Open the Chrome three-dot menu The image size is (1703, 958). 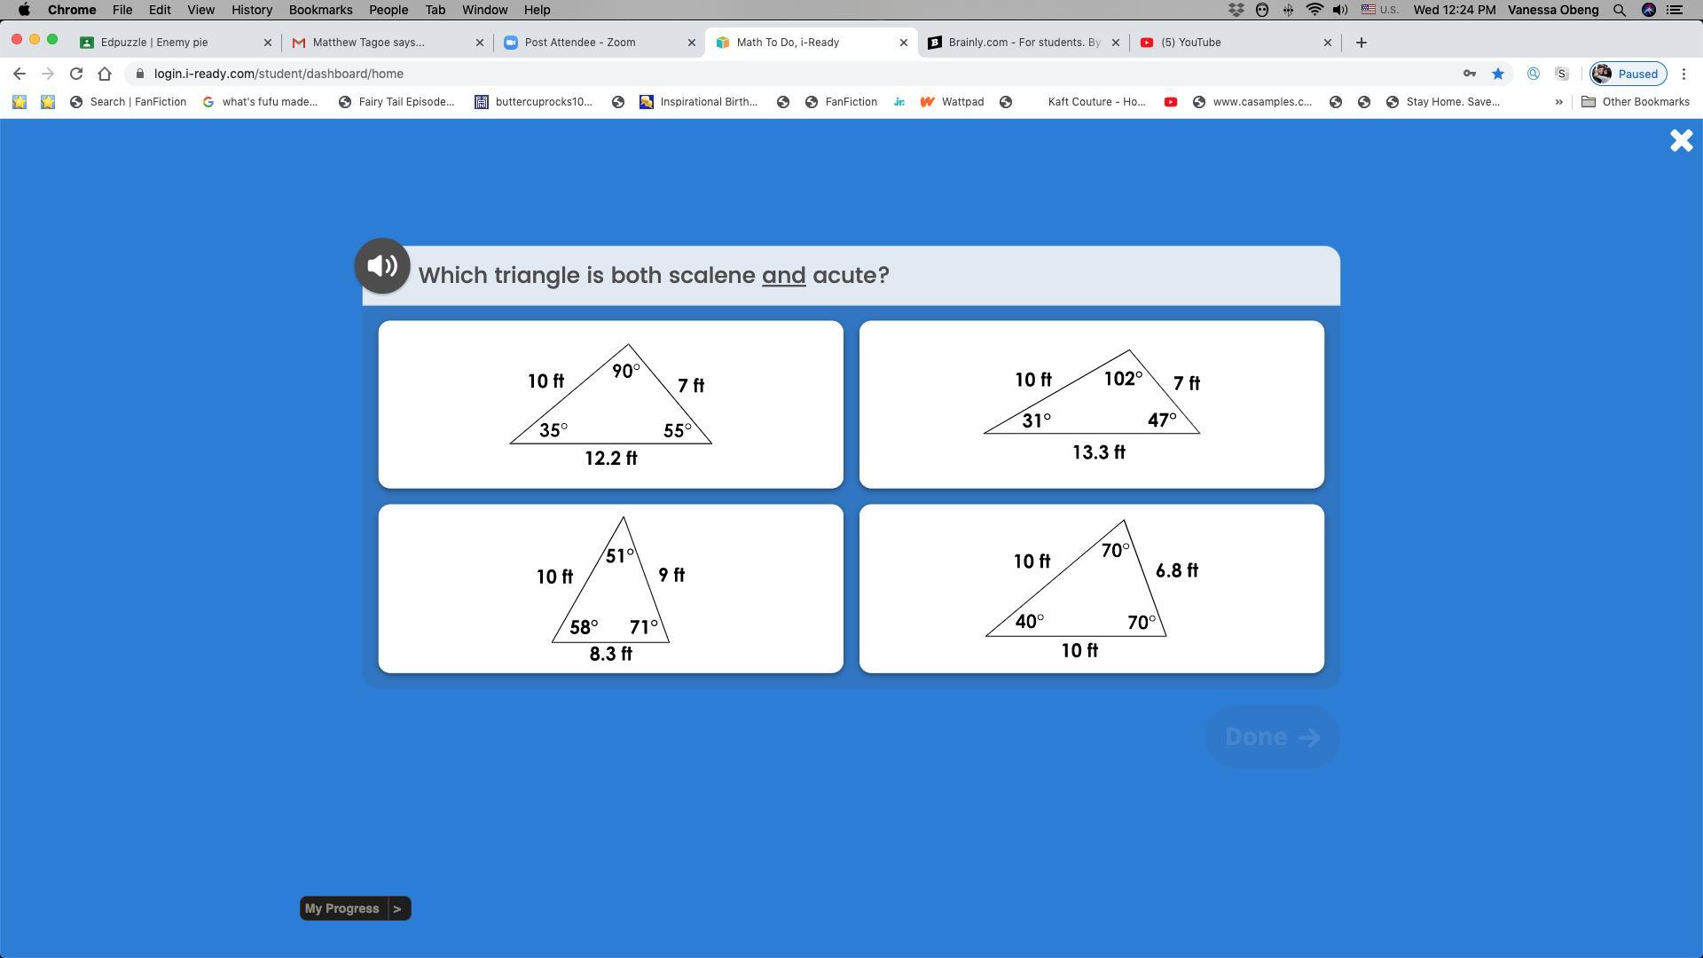coord(1683,74)
